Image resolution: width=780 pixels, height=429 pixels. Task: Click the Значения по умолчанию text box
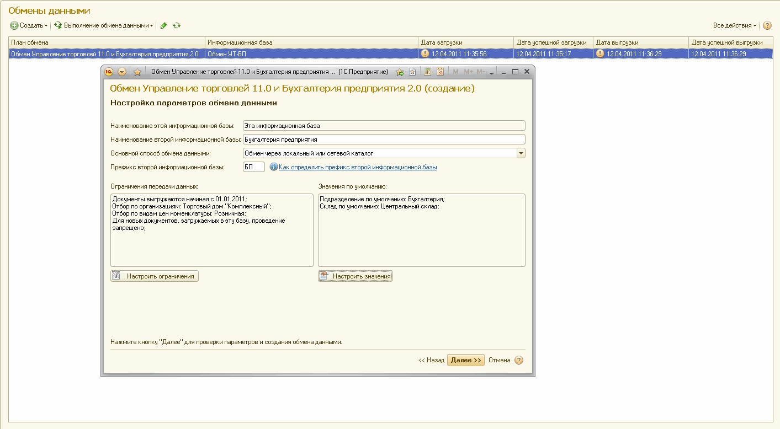[x=422, y=230]
